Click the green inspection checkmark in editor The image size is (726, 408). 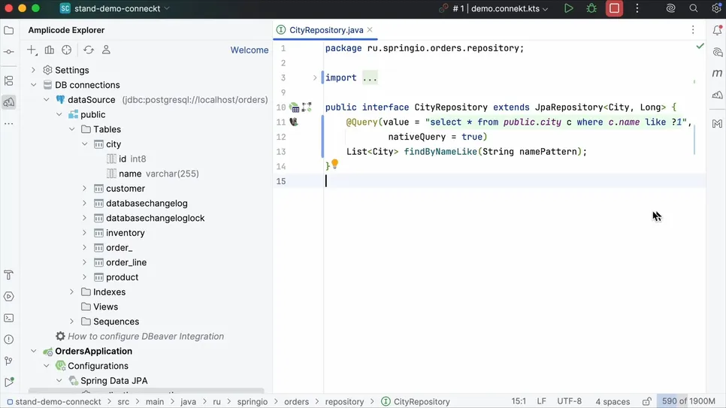700,46
